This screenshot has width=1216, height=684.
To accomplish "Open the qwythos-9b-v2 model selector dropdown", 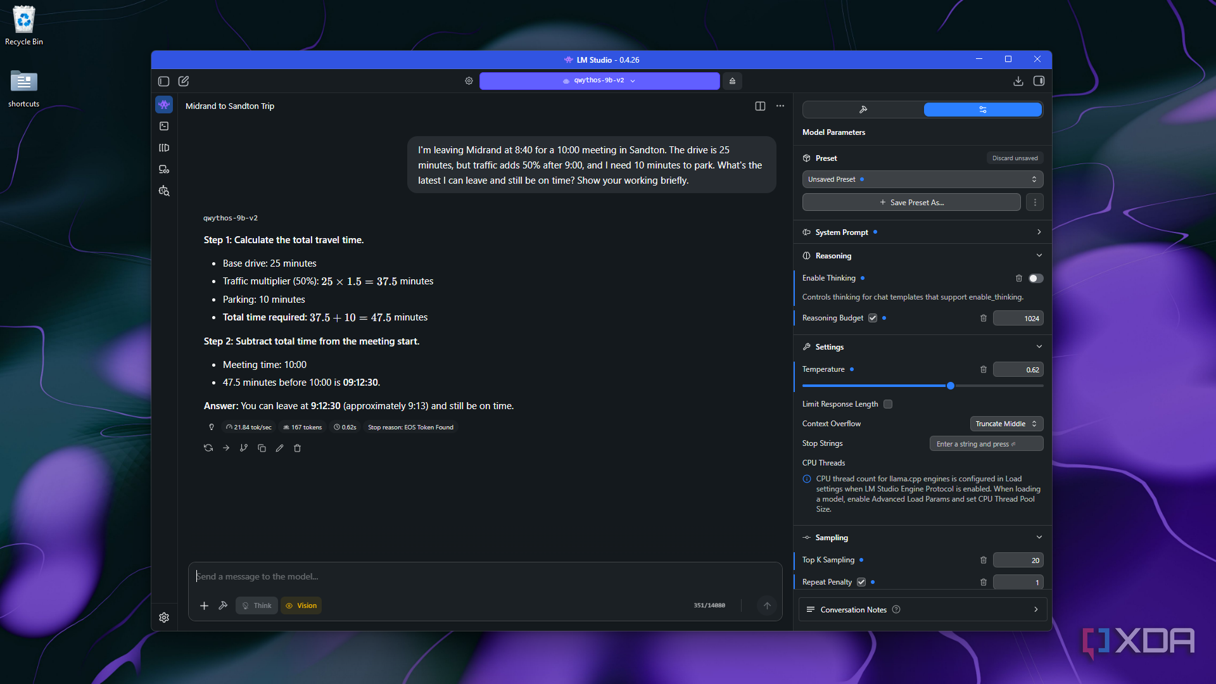I will coord(599,81).
